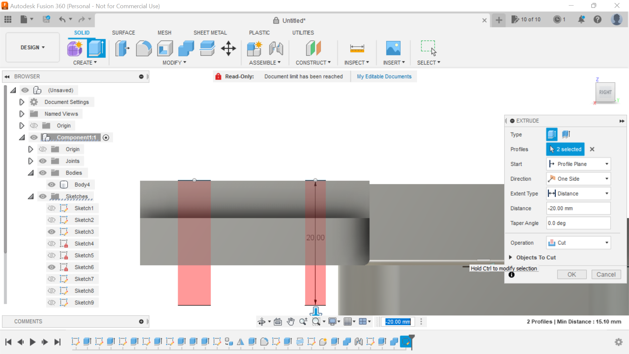Click the extrude distance manipulator arrow
Screen dimensions: 629x354
316,311
